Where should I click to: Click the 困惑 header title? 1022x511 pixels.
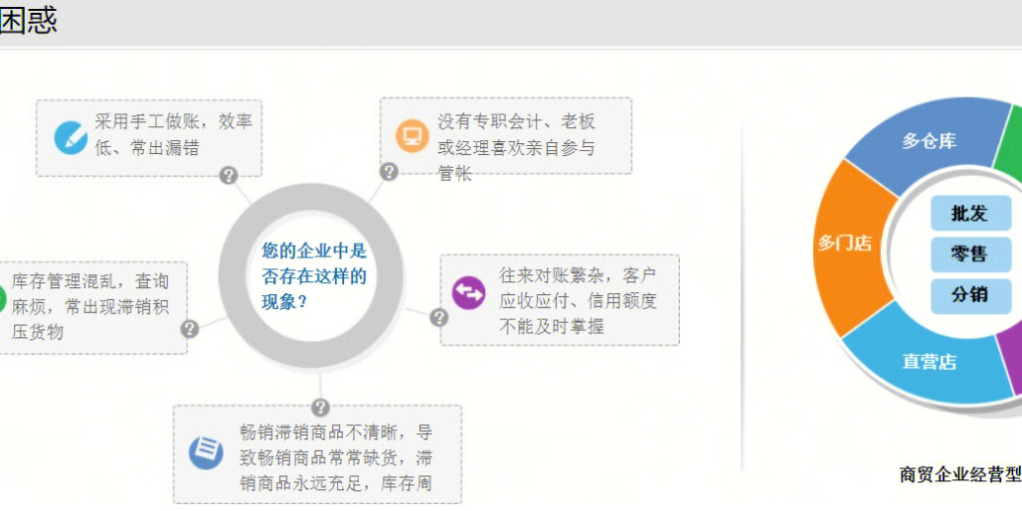(x=28, y=21)
